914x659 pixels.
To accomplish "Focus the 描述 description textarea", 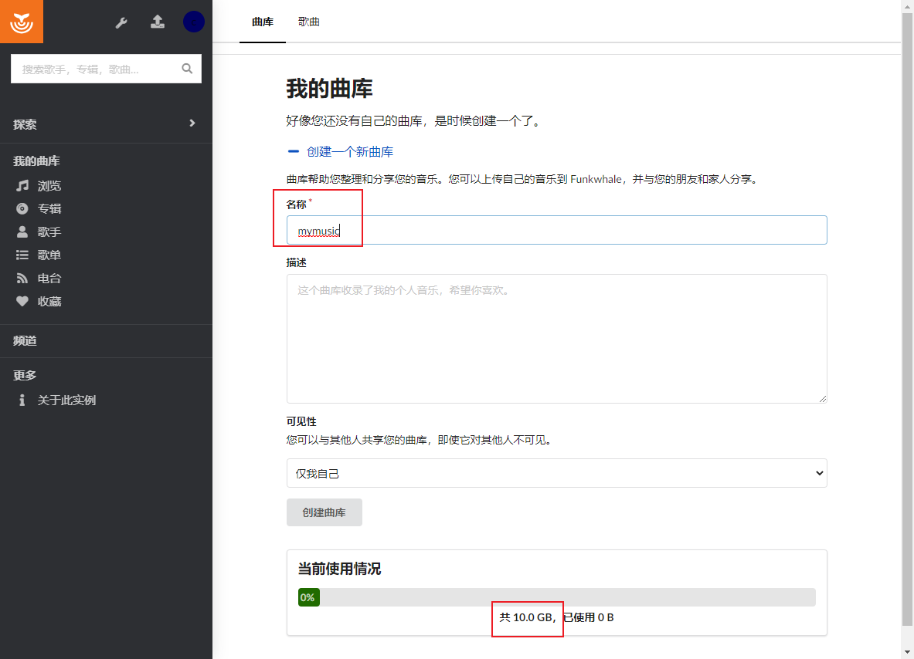I will click(557, 339).
